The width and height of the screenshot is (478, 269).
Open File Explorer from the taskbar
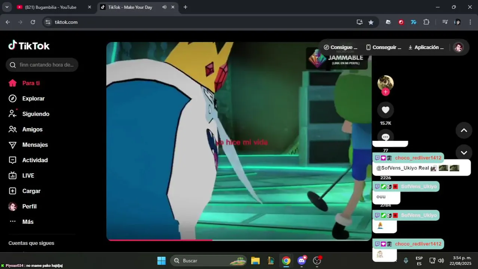tap(255, 260)
